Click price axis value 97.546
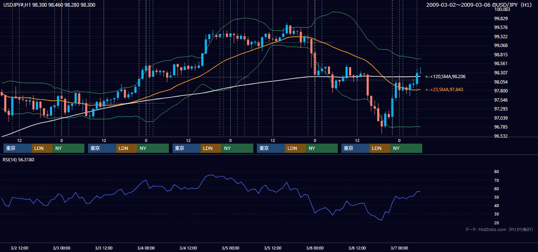This screenshot has height=252, width=538. (501, 100)
